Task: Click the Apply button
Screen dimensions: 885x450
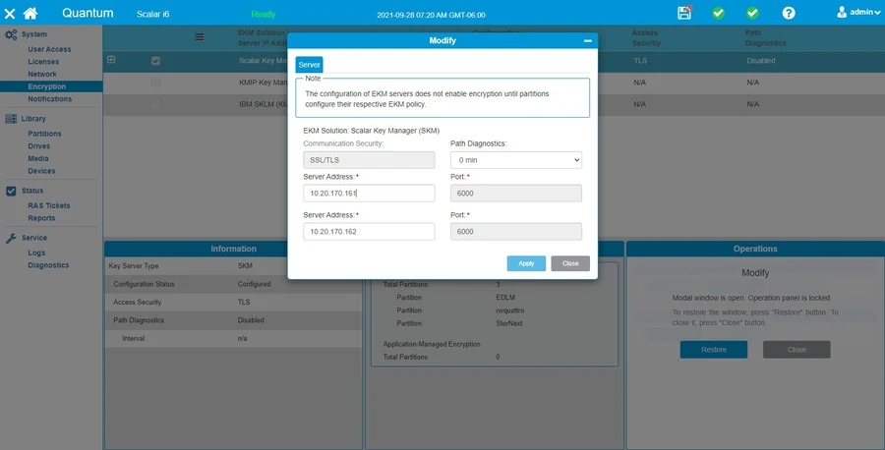Action: (x=526, y=263)
